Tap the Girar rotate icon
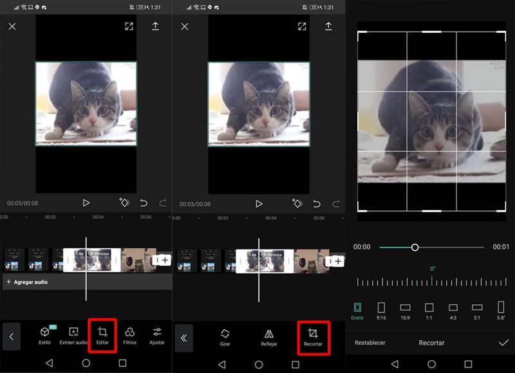 (225, 337)
